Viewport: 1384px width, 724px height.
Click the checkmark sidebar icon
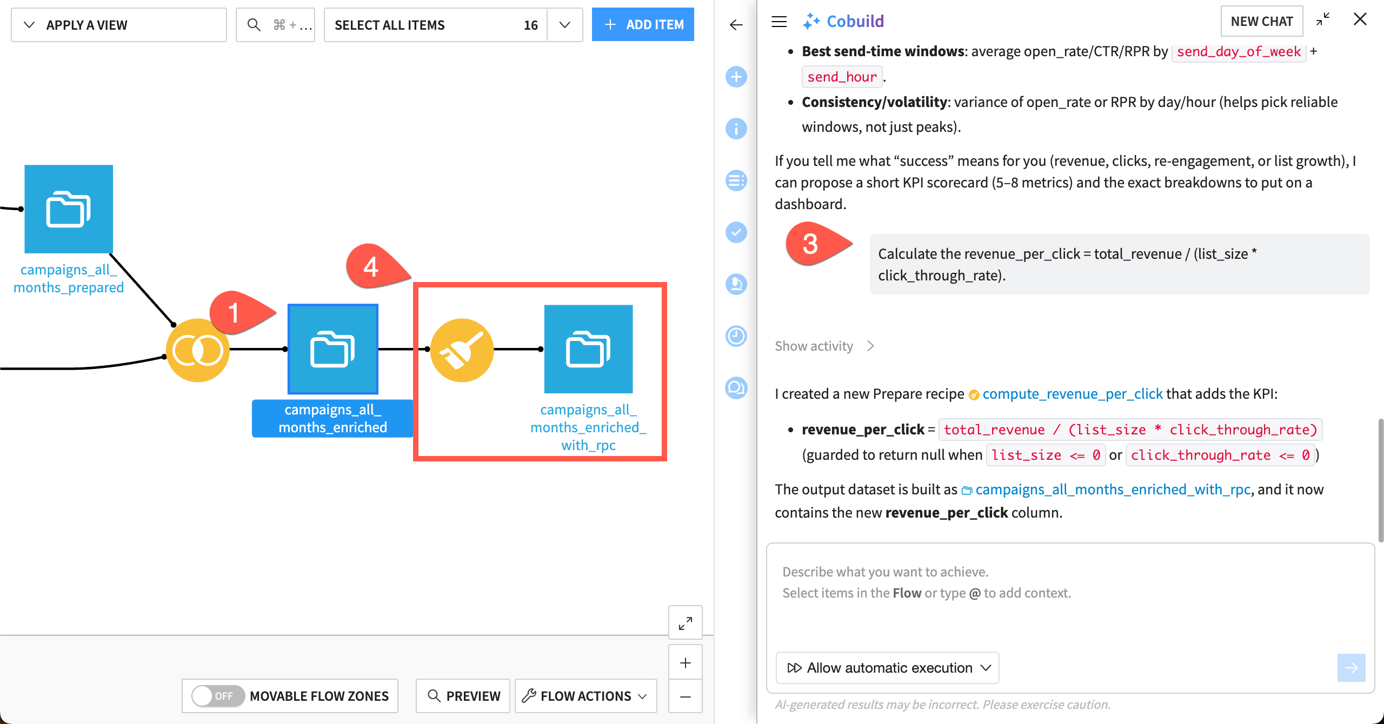[x=736, y=232]
